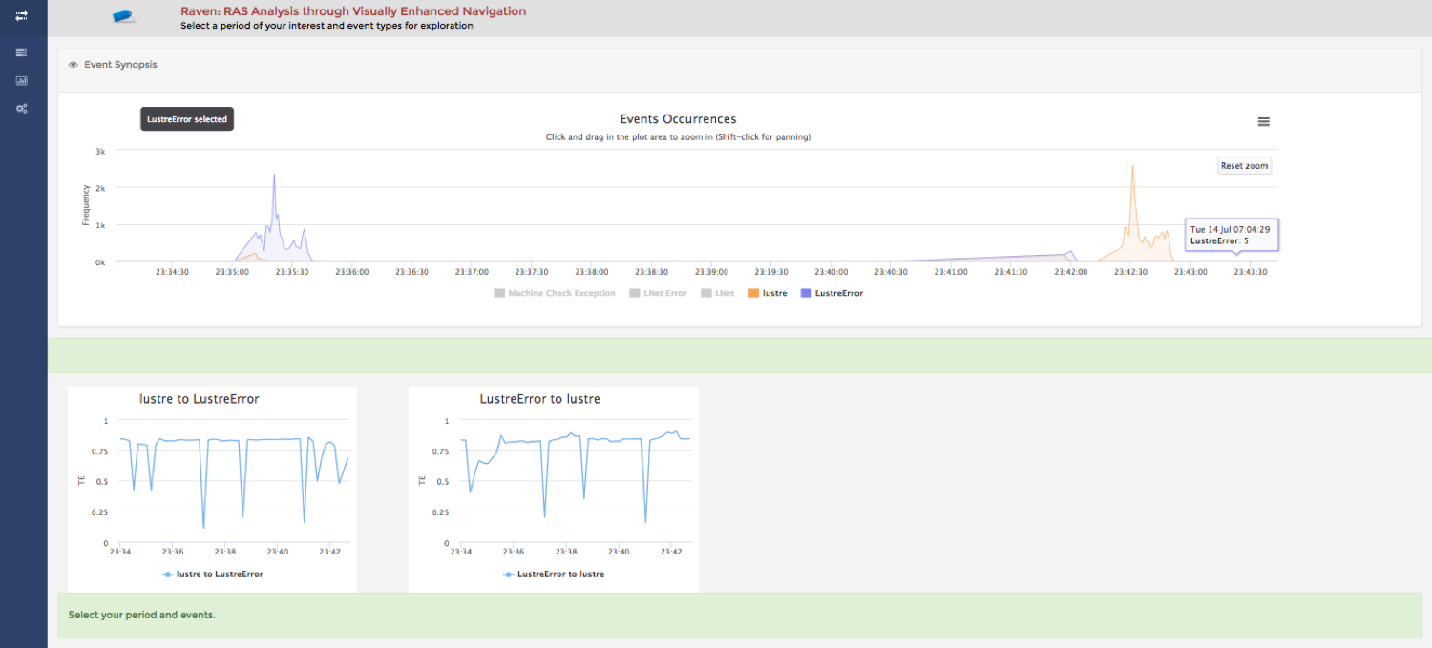Enable Machine Check Exception series in legend
This screenshot has height=648, width=1432.
click(x=561, y=293)
